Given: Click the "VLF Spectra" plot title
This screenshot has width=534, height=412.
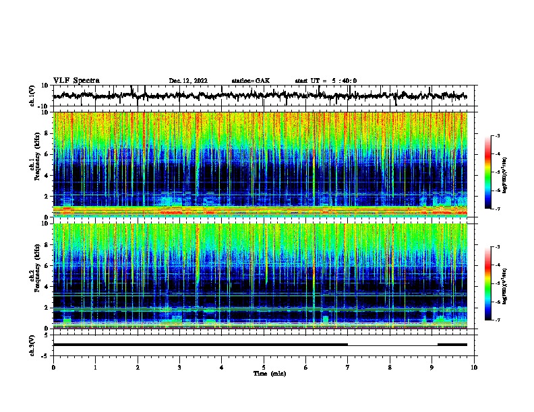Looking at the screenshot, I should click(x=76, y=81).
